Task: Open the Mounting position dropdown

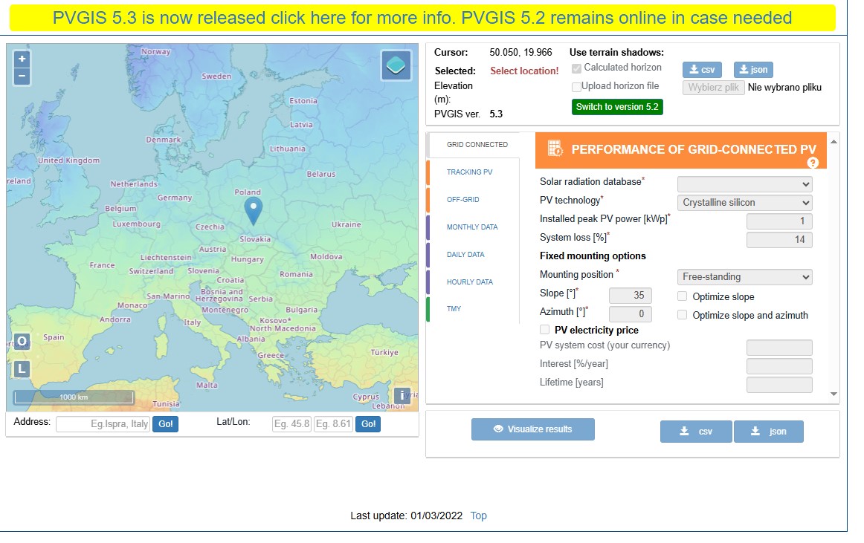Action: [744, 277]
